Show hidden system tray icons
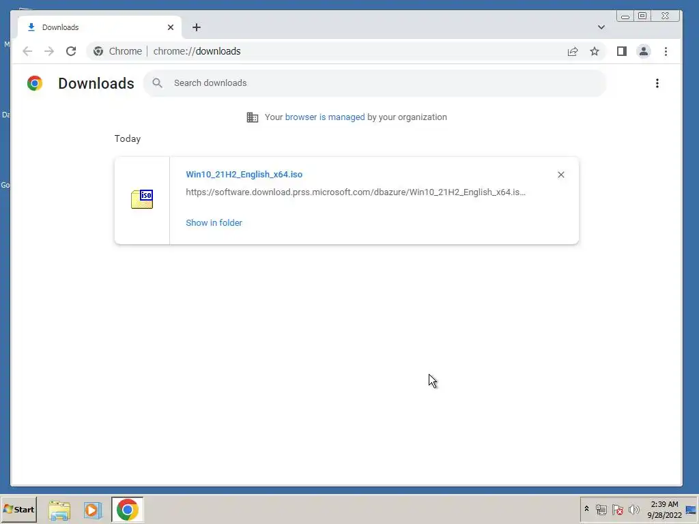 586,509
